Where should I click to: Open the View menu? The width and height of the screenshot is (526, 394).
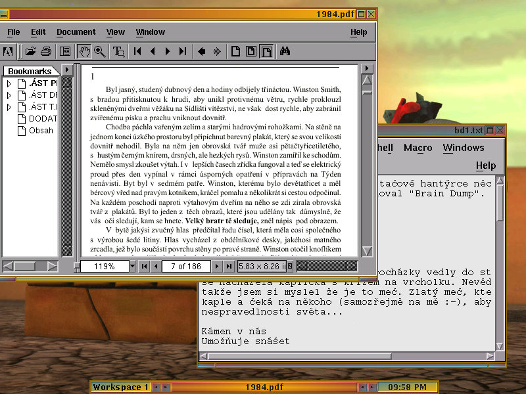pos(116,32)
